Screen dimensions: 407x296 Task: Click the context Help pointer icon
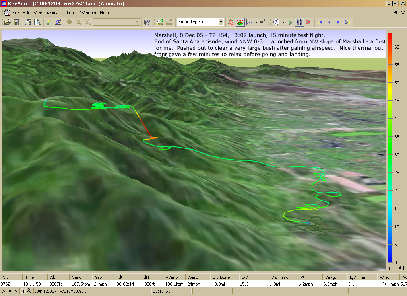click(147, 22)
